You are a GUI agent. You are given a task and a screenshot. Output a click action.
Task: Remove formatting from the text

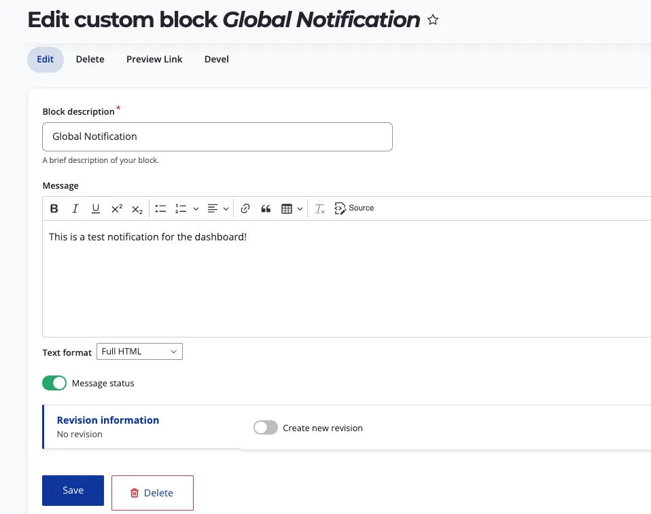[319, 208]
